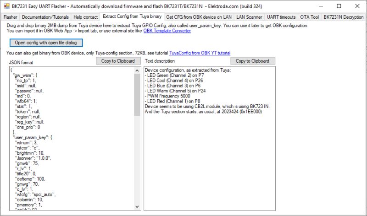Switch to the LAN Scanner tab
The image size is (367, 216).
click(249, 17)
